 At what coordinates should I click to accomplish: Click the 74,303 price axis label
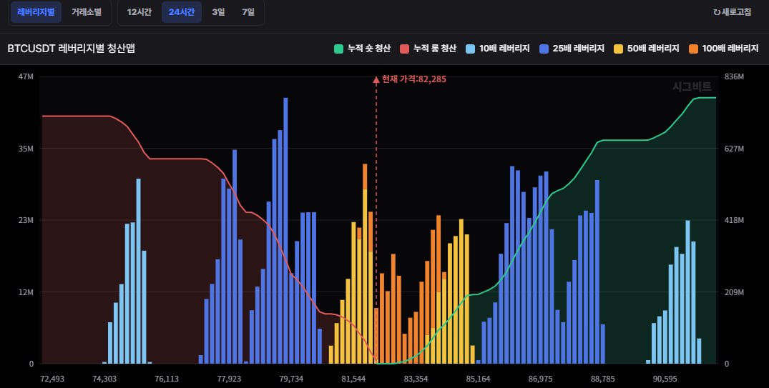tap(104, 379)
